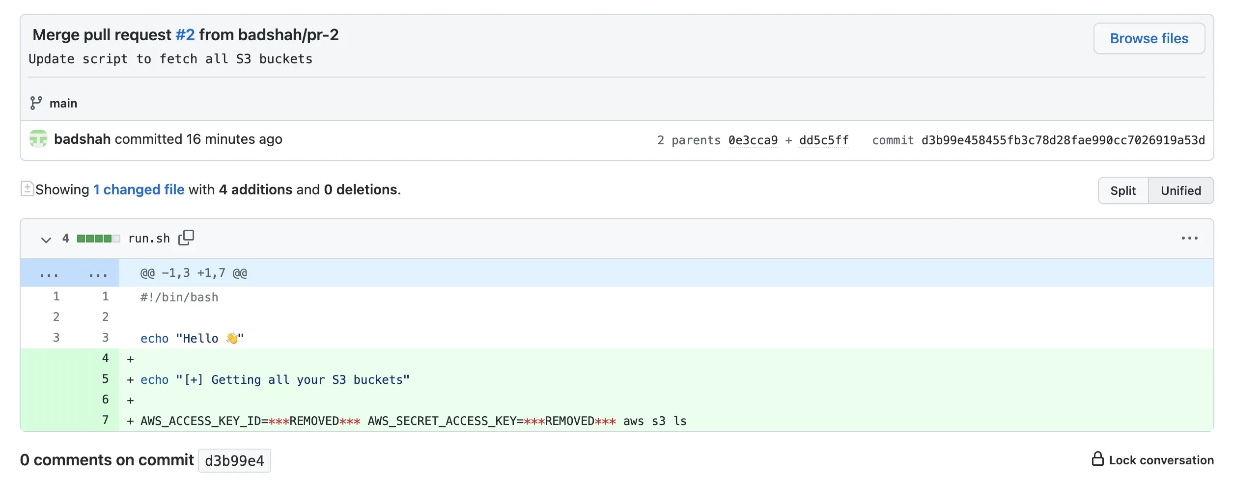The width and height of the screenshot is (1233, 482).
Task: Open parent commit 0e3cca9
Action: coord(753,140)
